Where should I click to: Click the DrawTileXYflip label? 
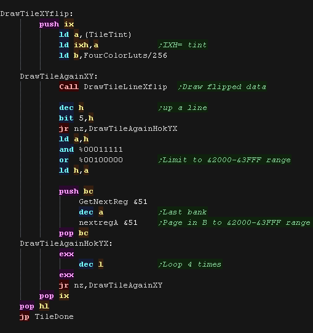click(x=36, y=14)
